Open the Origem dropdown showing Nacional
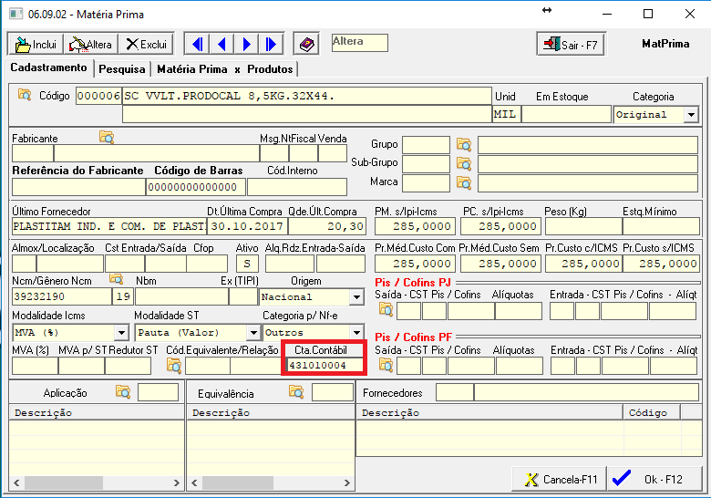The height and width of the screenshot is (498, 711). (x=355, y=297)
